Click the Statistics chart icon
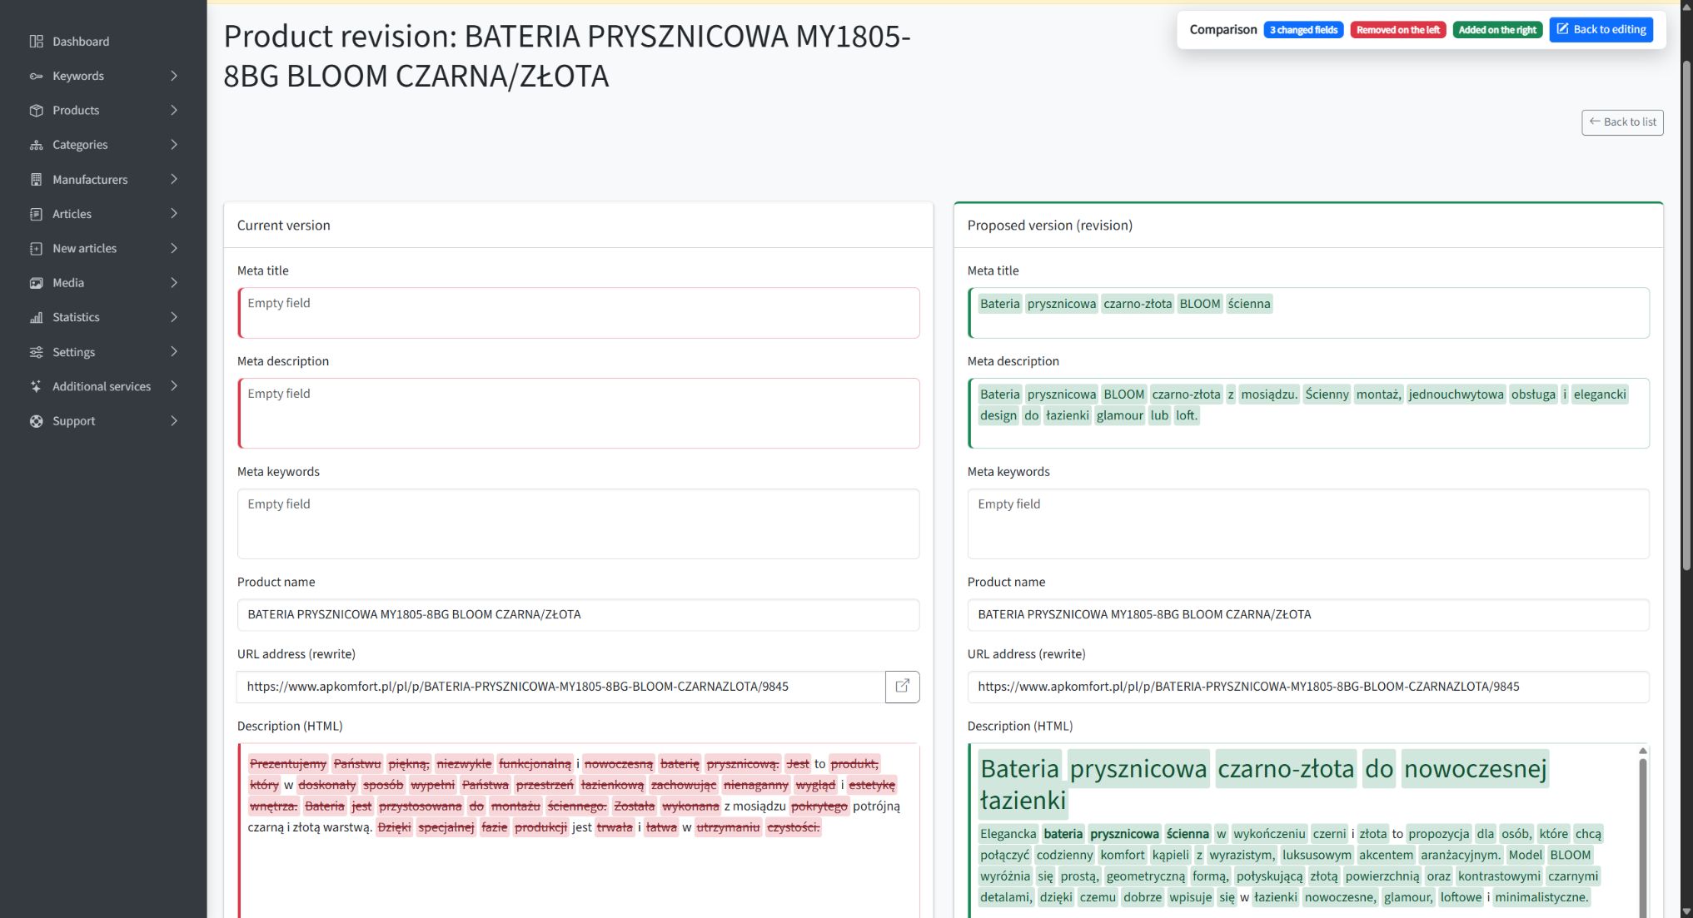1693x918 pixels. (x=36, y=318)
